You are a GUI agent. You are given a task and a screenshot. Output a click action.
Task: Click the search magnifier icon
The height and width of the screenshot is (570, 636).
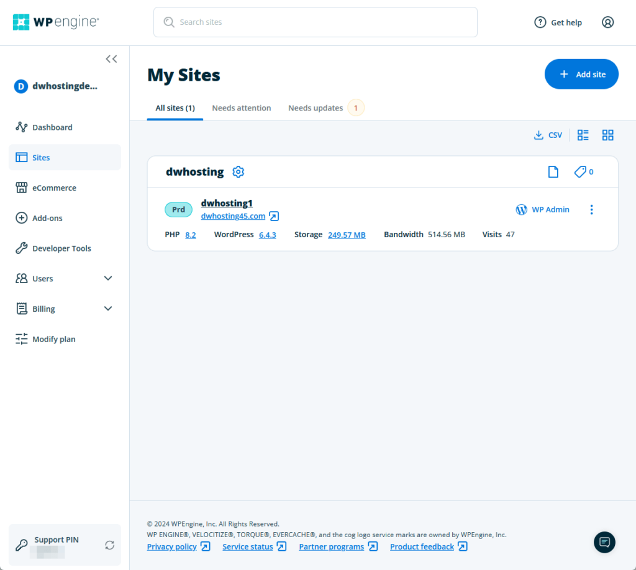click(169, 22)
